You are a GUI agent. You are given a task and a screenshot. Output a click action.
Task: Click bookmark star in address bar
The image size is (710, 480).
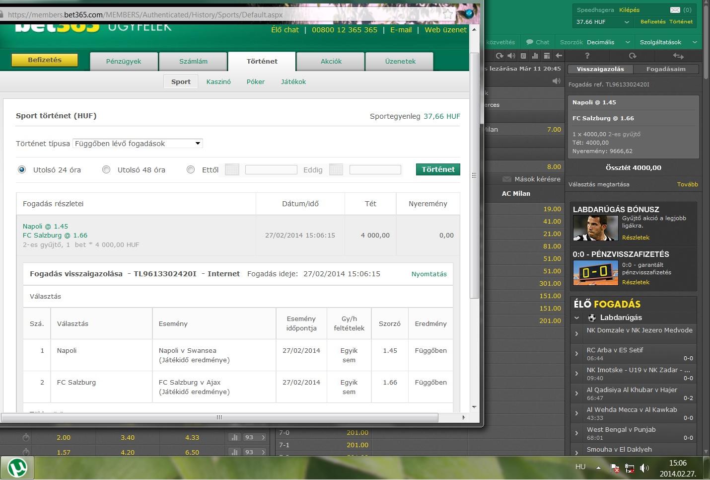point(448,14)
